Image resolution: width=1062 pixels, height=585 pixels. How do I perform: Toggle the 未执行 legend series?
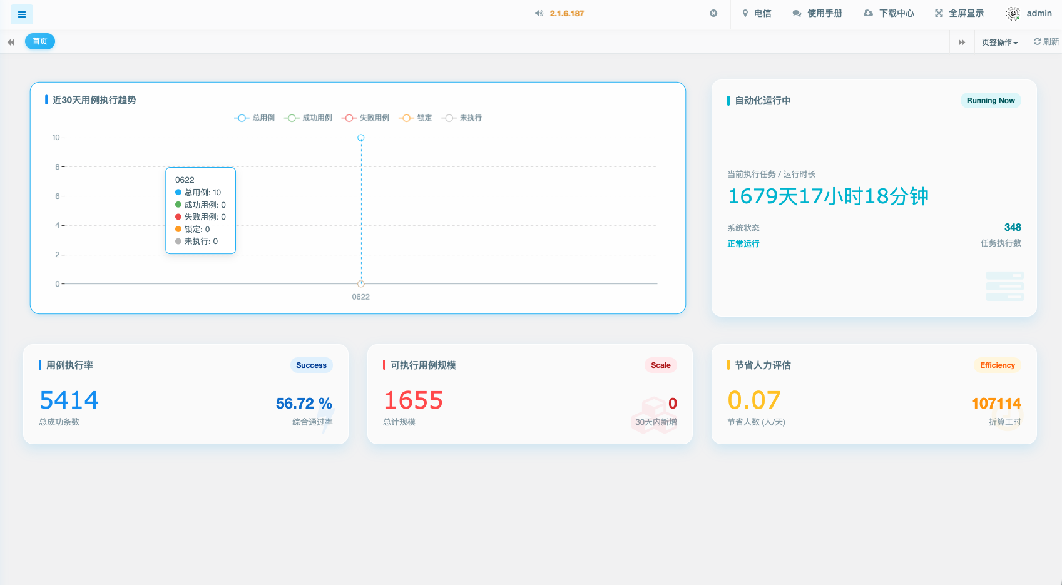coord(462,118)
